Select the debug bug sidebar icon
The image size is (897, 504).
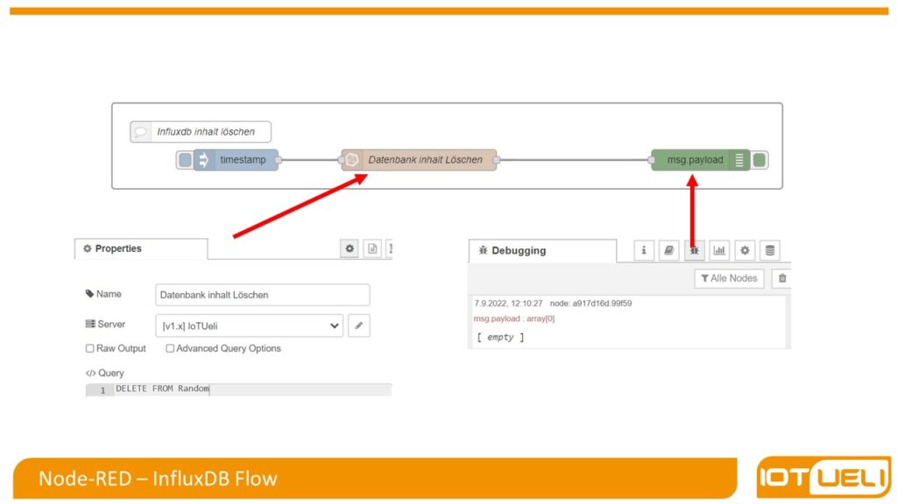[694, 251]
